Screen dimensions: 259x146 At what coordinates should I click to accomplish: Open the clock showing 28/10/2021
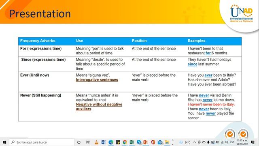242,142
